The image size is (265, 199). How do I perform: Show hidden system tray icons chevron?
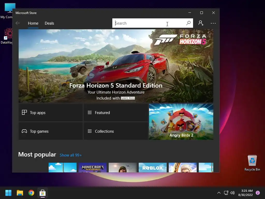[x=219, y=193]
